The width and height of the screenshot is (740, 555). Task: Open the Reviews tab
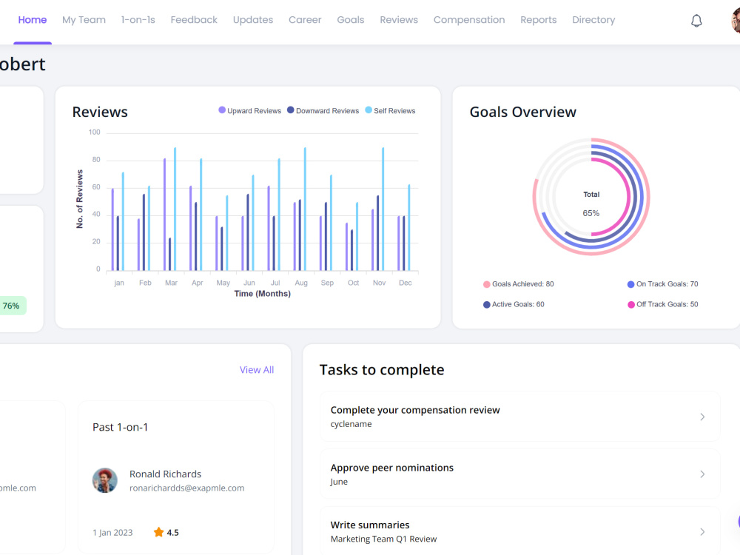399,20
